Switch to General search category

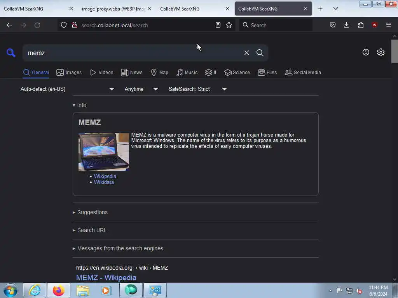36,73
